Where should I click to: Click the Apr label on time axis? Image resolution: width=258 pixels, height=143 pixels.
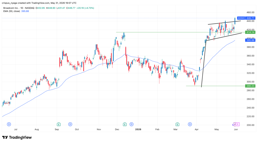[197, 129]
